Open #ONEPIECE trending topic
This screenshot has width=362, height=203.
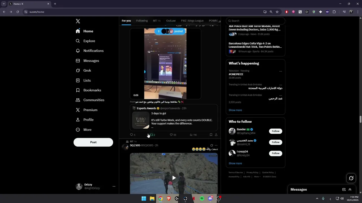click(x=236, y=74)
